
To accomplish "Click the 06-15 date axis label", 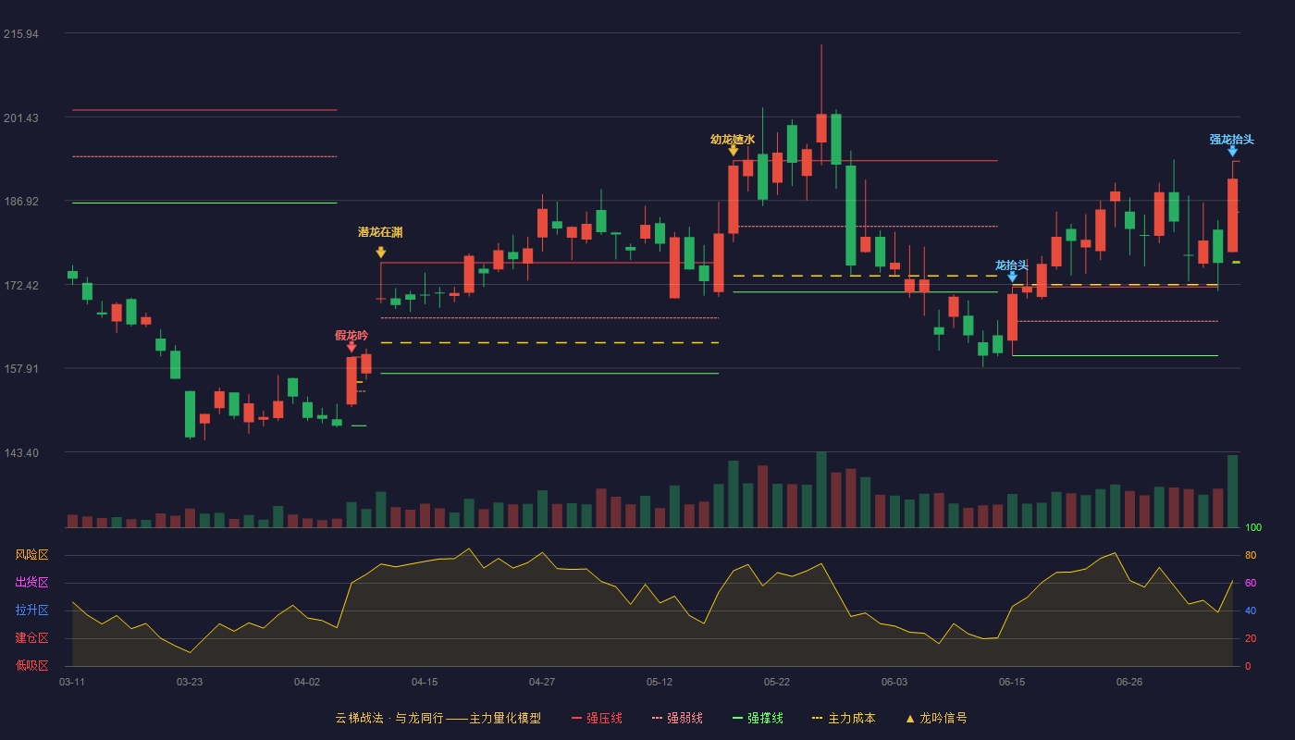I will coord(1012,682).
